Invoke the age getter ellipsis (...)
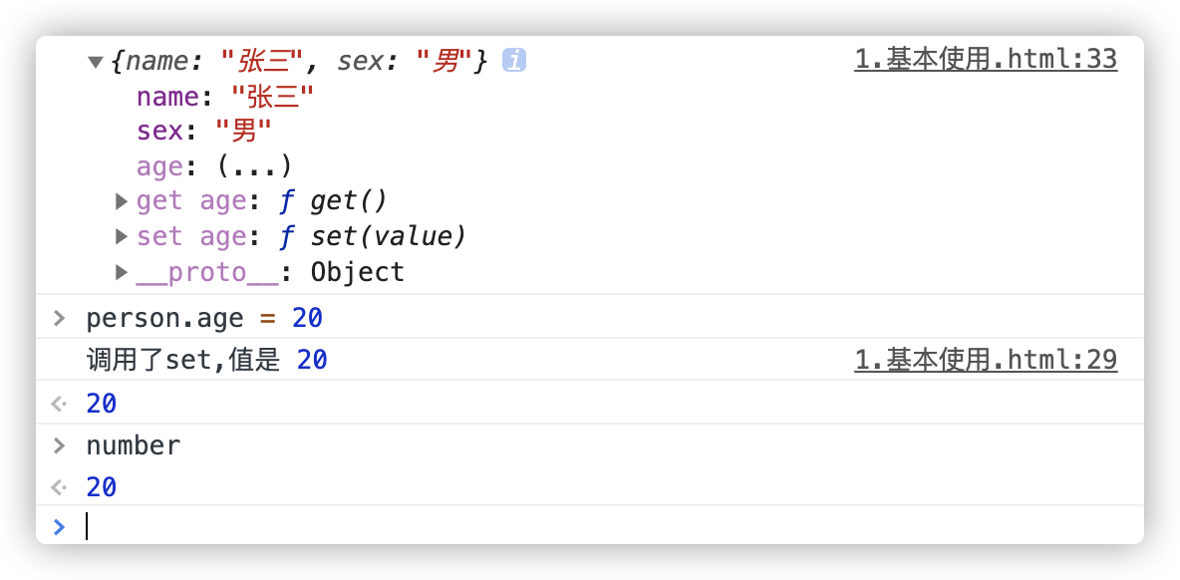Viewport: 1180px width, 580px height. (253, 165)
